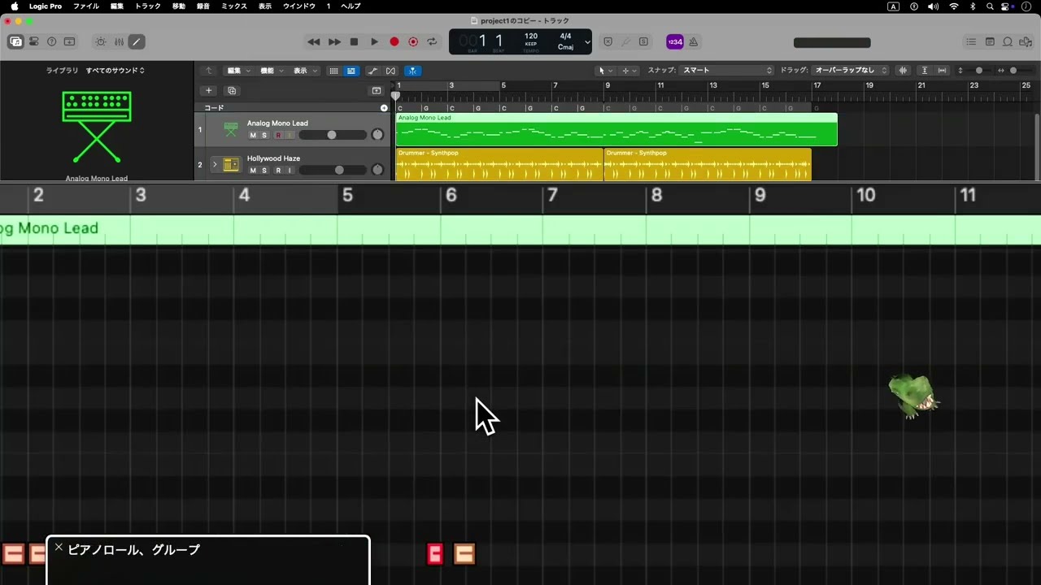Adjust the Analog Mono Lead volume slider
1041x585 pixels.
pyautogui.click(x=333, y=135)
